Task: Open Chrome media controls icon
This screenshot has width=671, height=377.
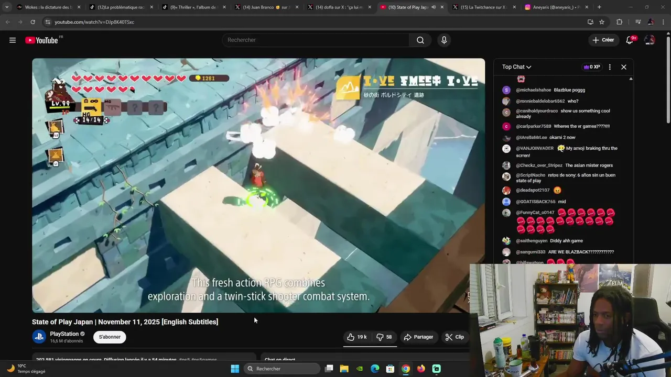Action: pyautogui.click(x=638, y=22)
